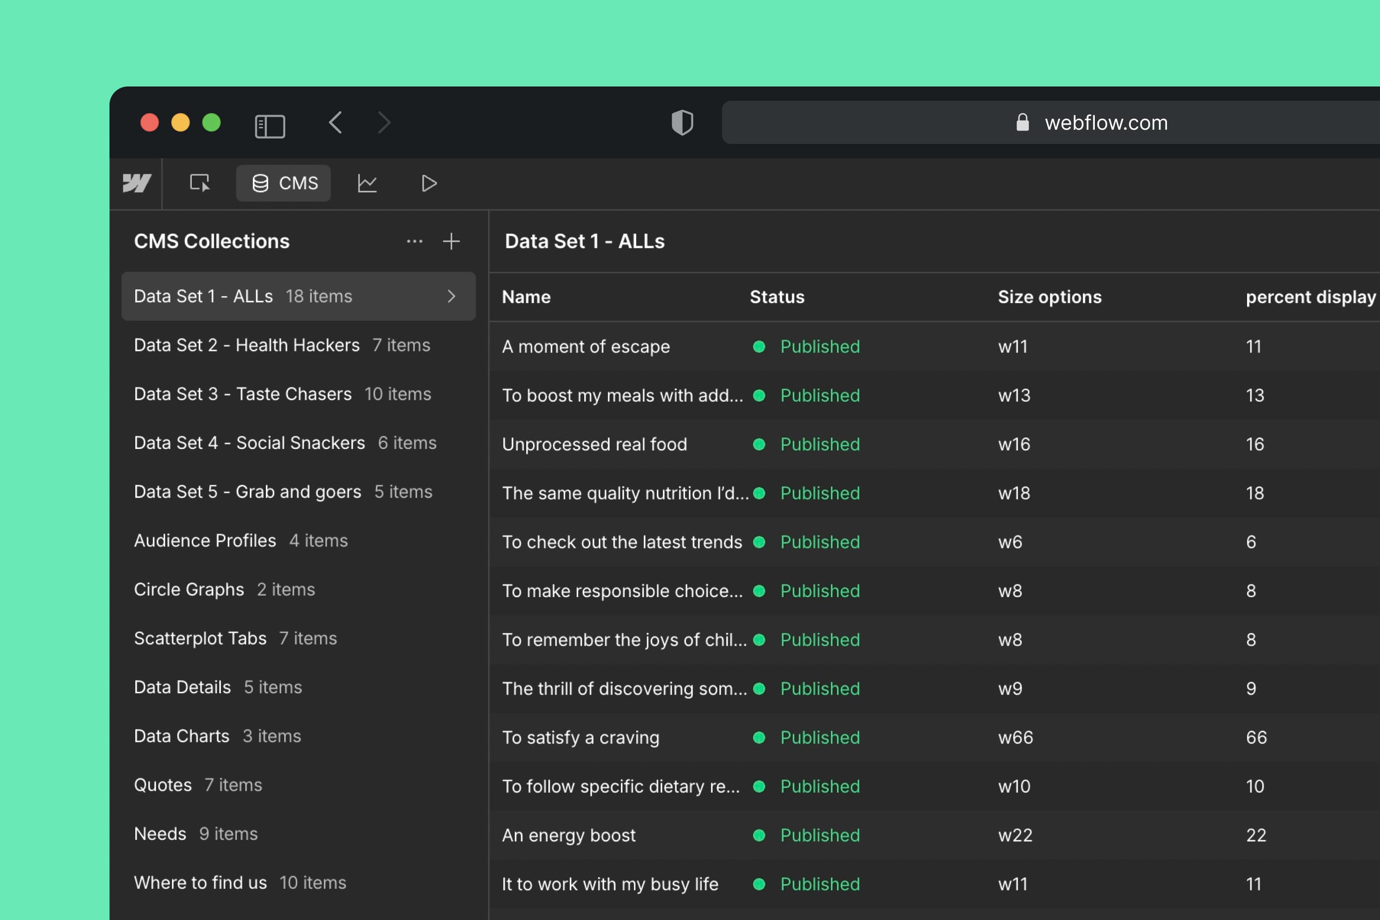Open item 'To satisfy a craving'

coord(580,737)
